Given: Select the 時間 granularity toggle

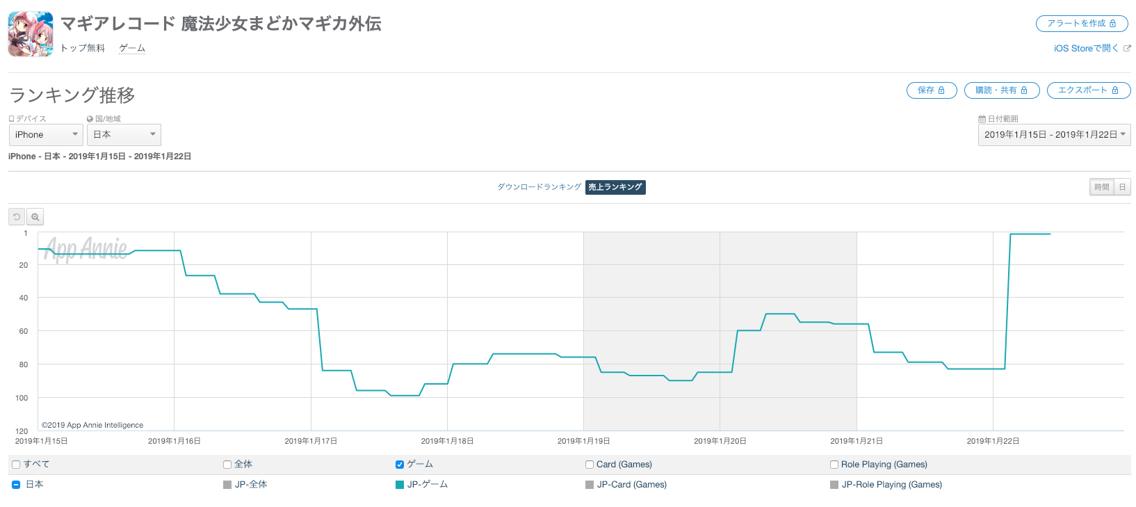Looking at the screenshot, I should 1102,187.
